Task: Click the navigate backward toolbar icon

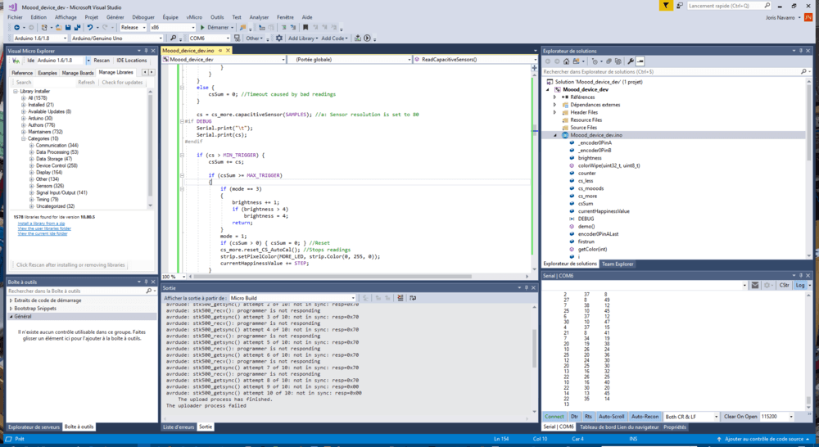Action: (x=16, y=28)
